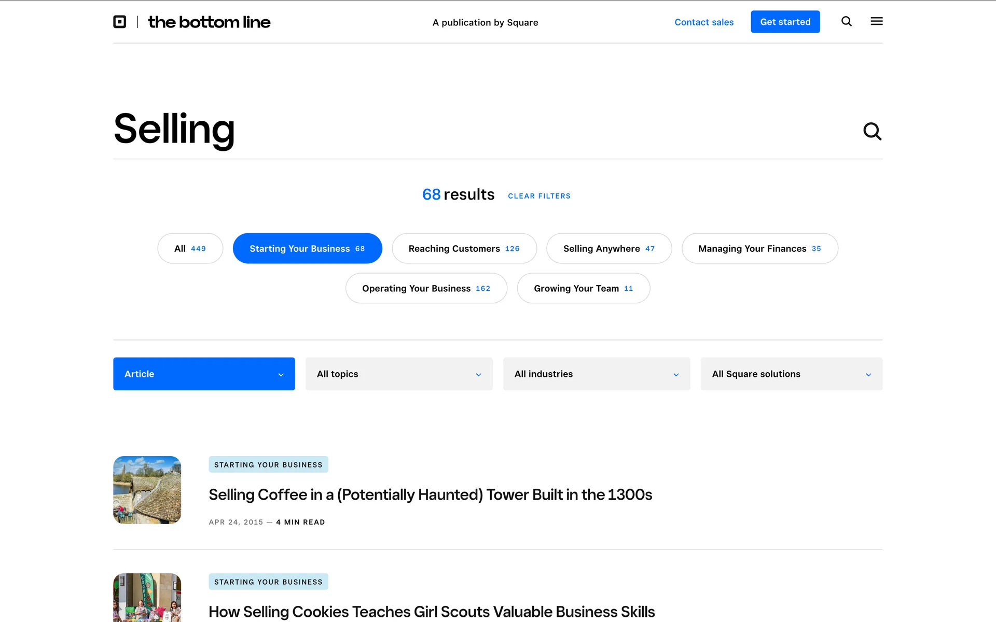Click the Get started button
Screen dimensions: 996x622
[x=785, y=22]
